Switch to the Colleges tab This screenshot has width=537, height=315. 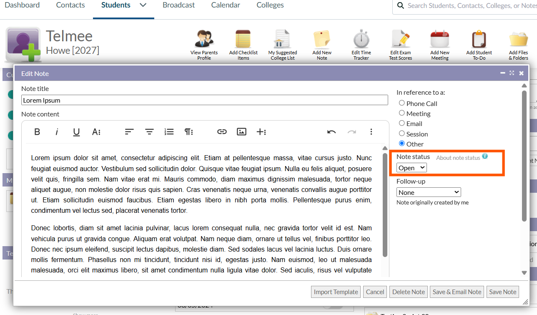pyautogui.click(x=270, y=5)
